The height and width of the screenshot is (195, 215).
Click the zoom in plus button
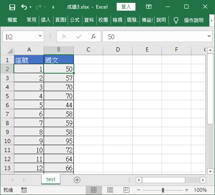coord(186,190)
